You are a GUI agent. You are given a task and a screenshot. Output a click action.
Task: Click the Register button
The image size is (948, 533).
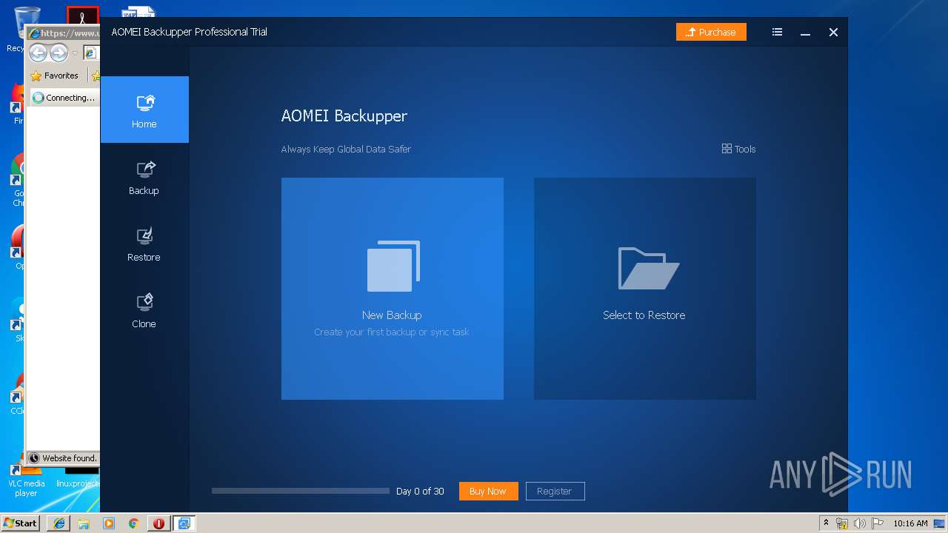pyautogui.click(x=555, y=491)
